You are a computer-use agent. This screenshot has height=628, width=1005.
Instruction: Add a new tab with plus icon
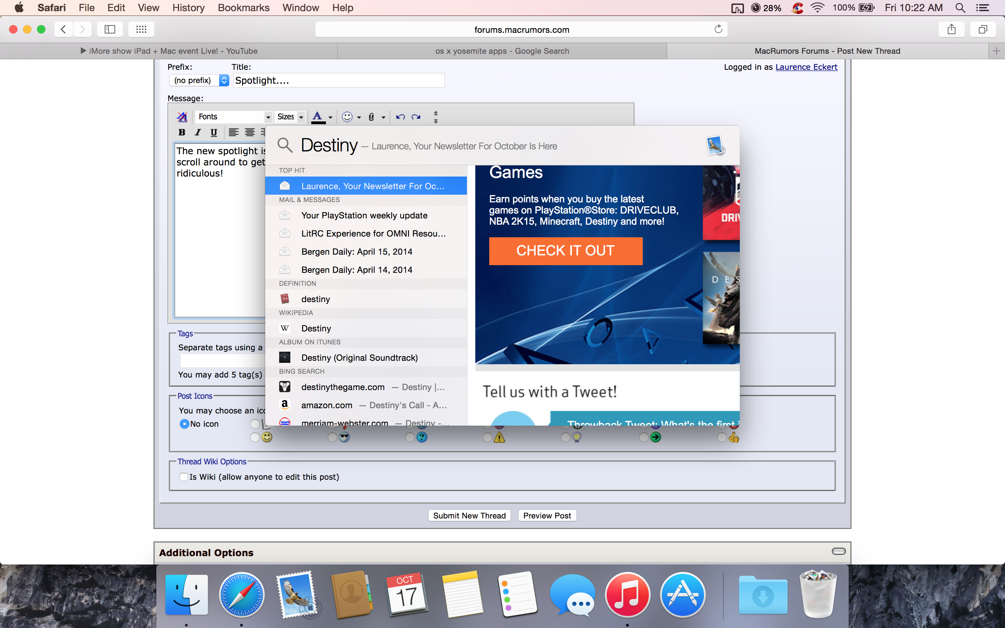pos(996,51)
